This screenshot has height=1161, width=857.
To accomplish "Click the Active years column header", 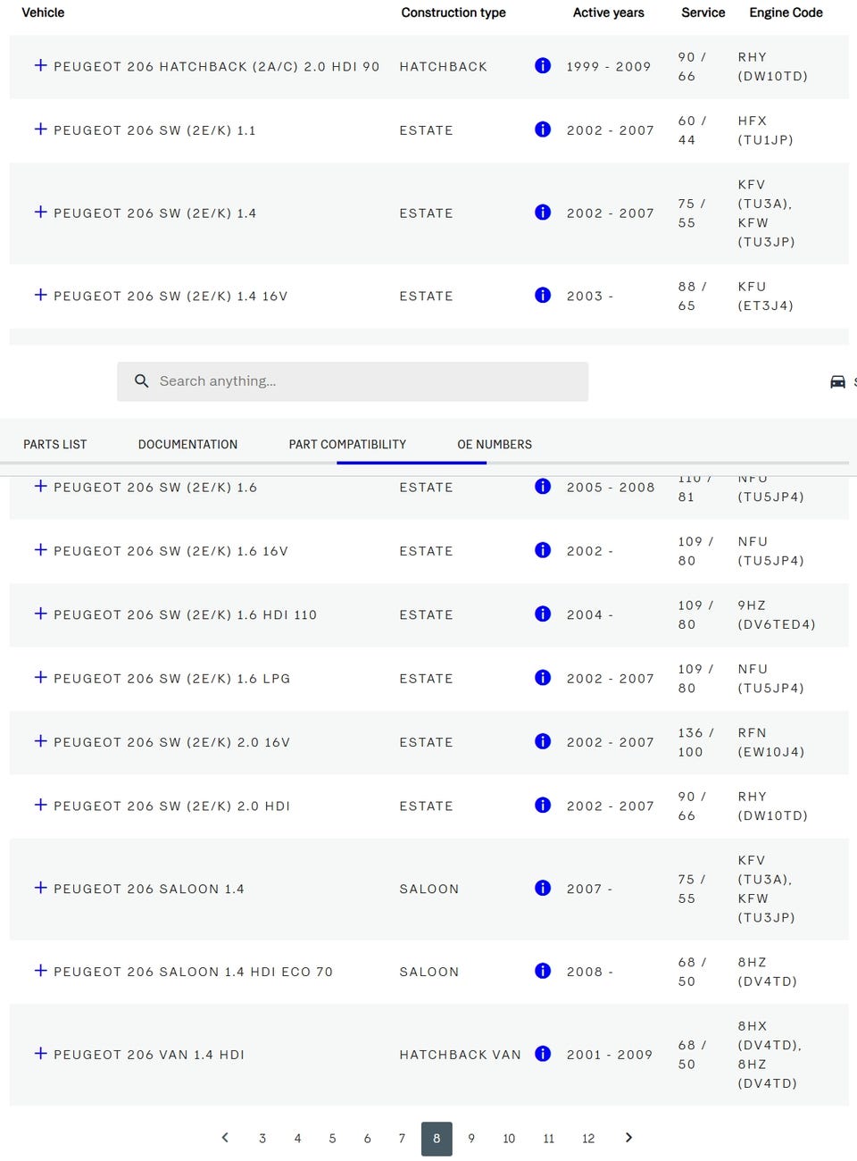I will click(x=608, y=13).
